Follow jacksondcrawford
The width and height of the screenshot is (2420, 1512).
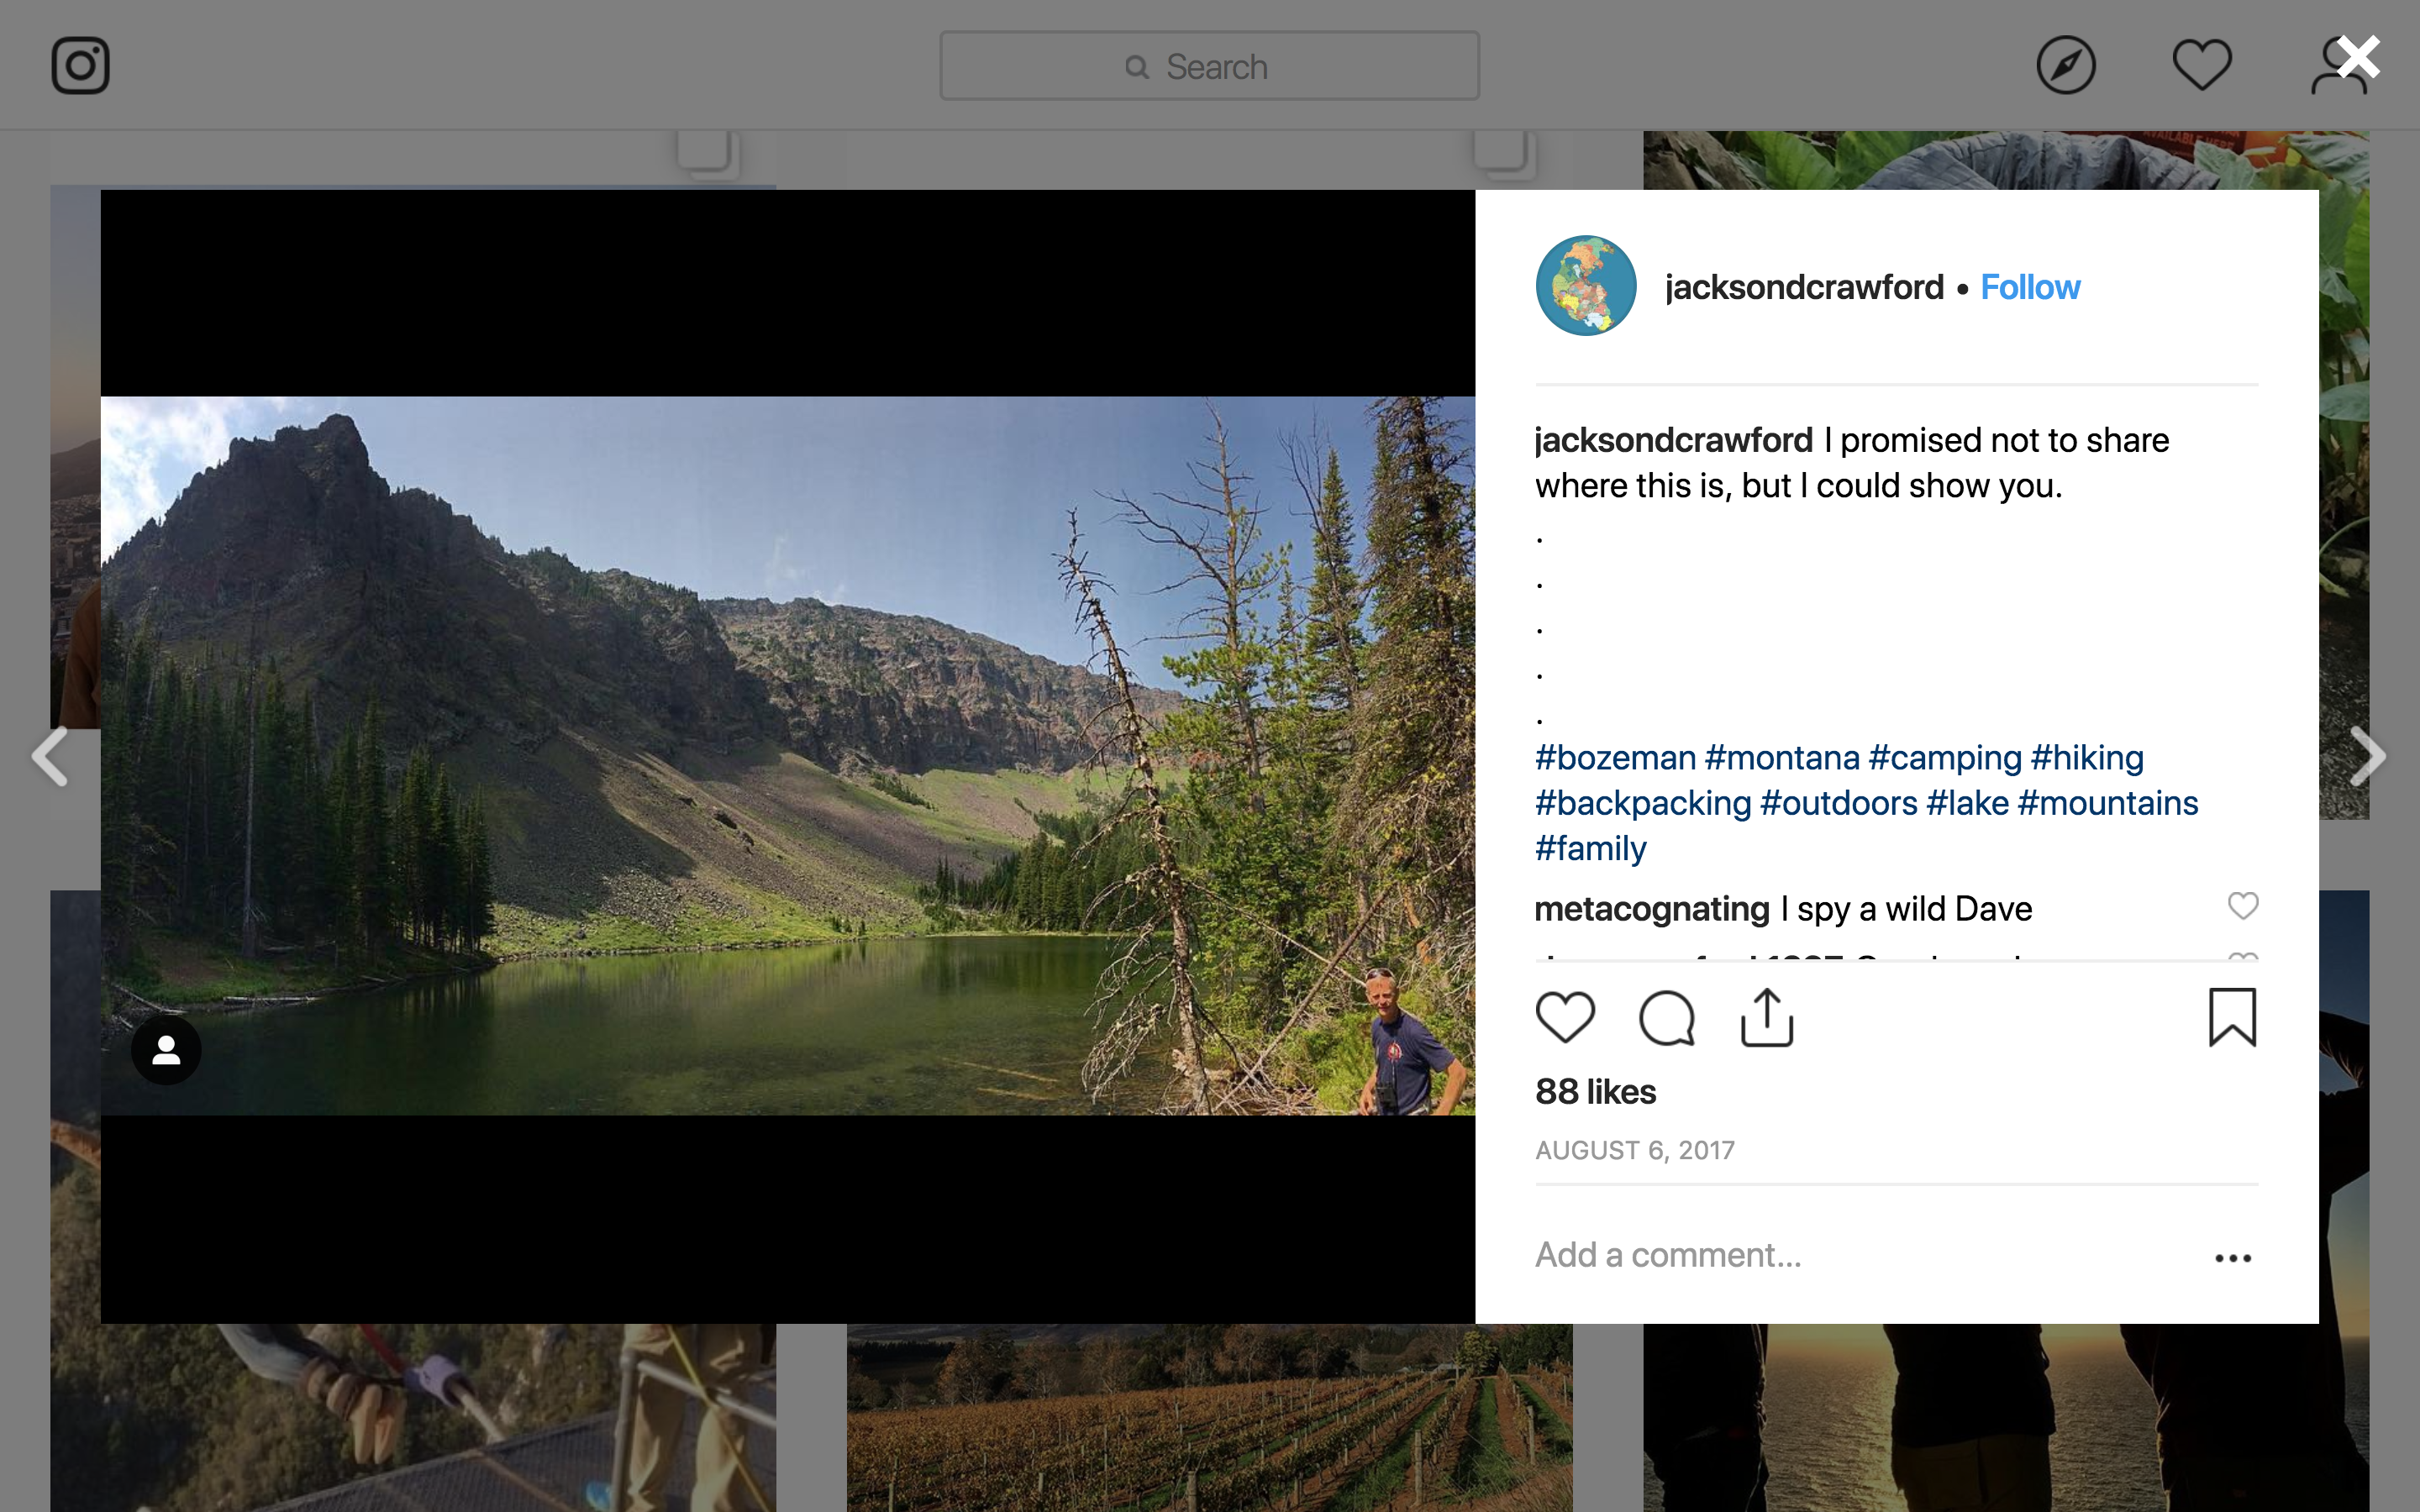(2029, 288)
